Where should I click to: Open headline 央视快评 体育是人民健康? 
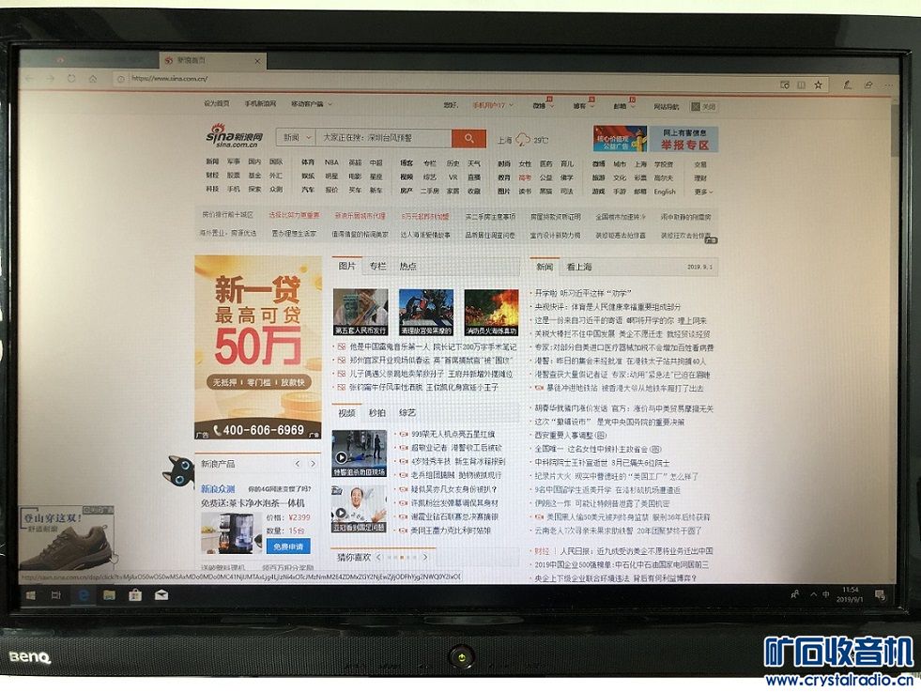point(607,307)
